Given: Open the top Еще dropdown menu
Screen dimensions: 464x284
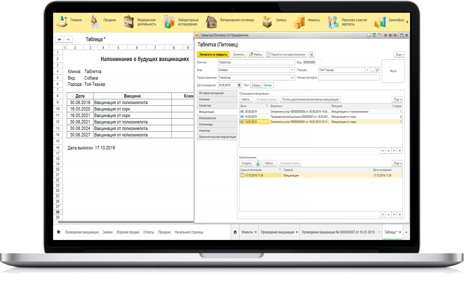Looking at the screenshot, I should [399, 55].
